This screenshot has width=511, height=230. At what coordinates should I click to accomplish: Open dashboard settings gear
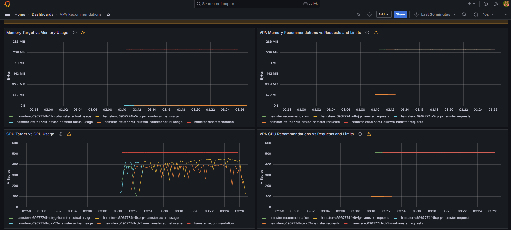370,14
